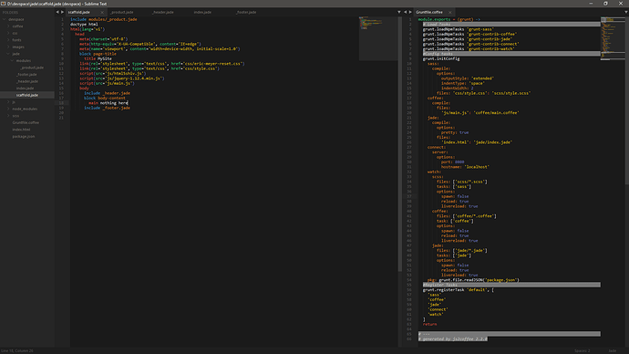Open Gruntfile.coffee from the sidebar
The width and height of the screenshot is (629, 354).
tap(26, 122)
